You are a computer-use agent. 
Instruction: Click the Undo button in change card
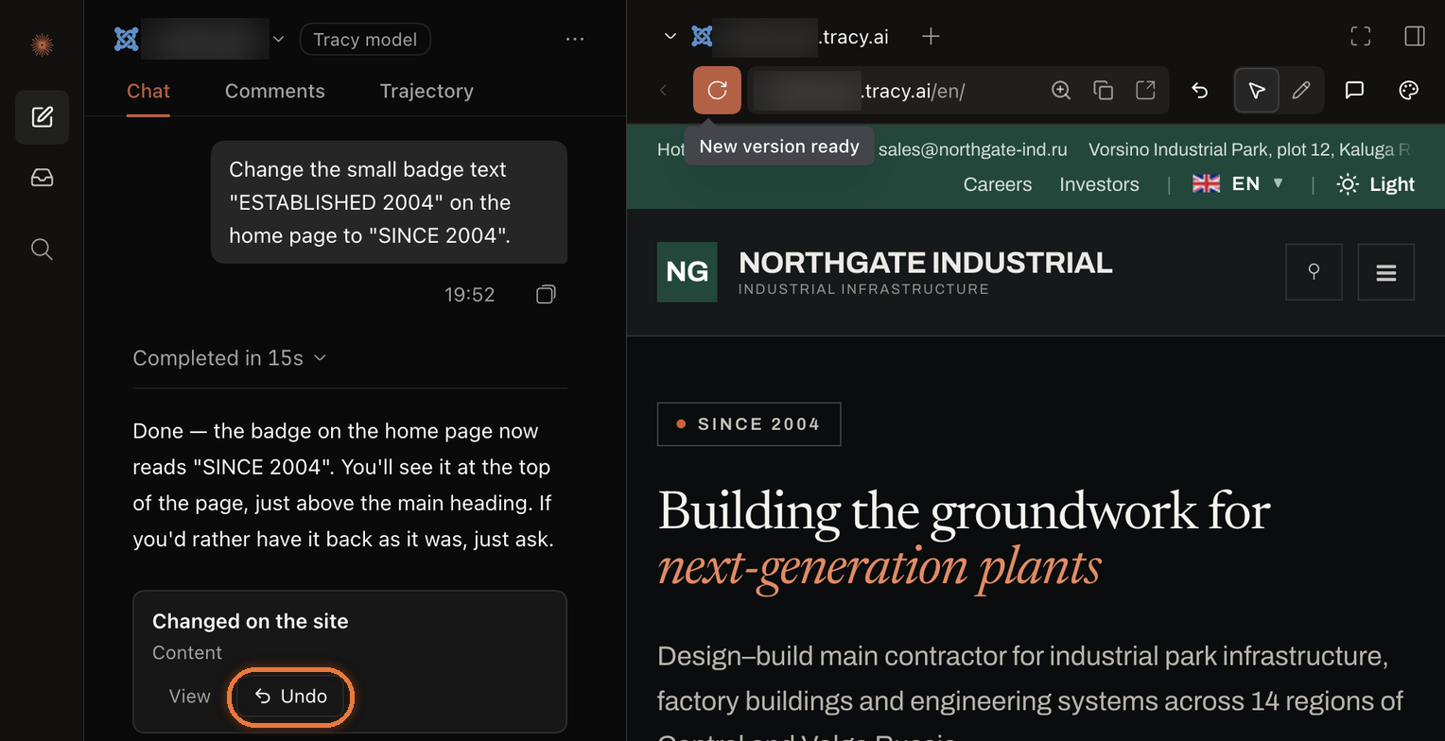click(x=291, y=697)
